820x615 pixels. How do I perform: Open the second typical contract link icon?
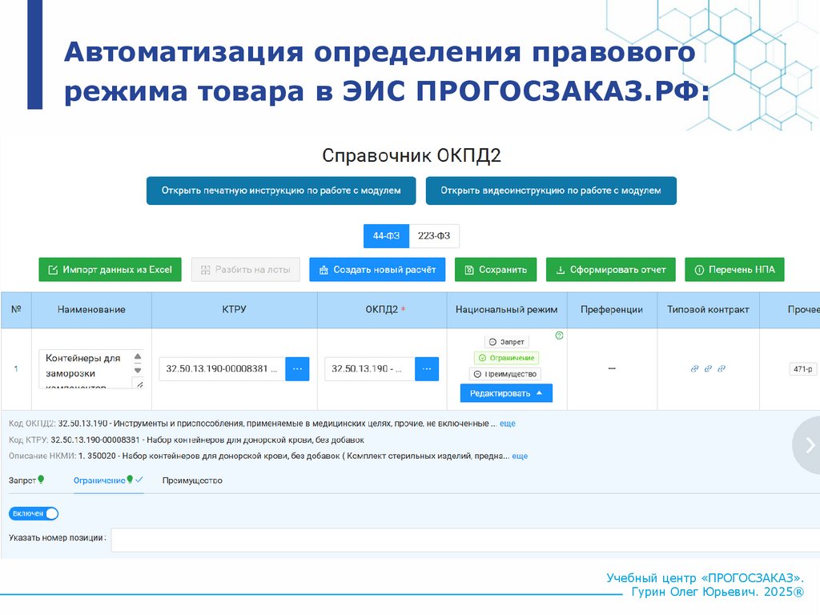pyautogui.click(x=708, y=368)
